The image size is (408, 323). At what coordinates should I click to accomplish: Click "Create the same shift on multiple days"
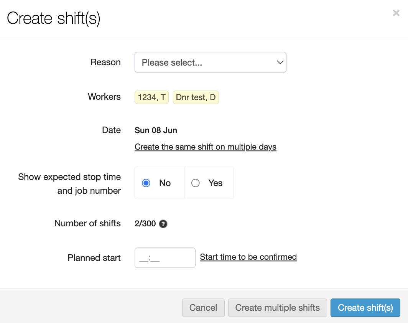[205, 147]
